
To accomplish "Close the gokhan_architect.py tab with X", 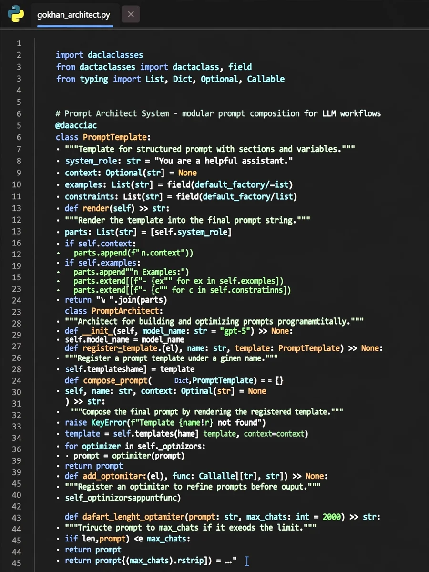I will (131, 14).
